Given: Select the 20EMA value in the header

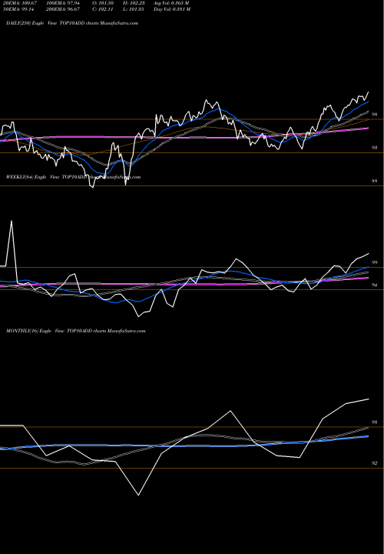Looking at the screenshot, I should pyautogui.click(x=18, y=3).
